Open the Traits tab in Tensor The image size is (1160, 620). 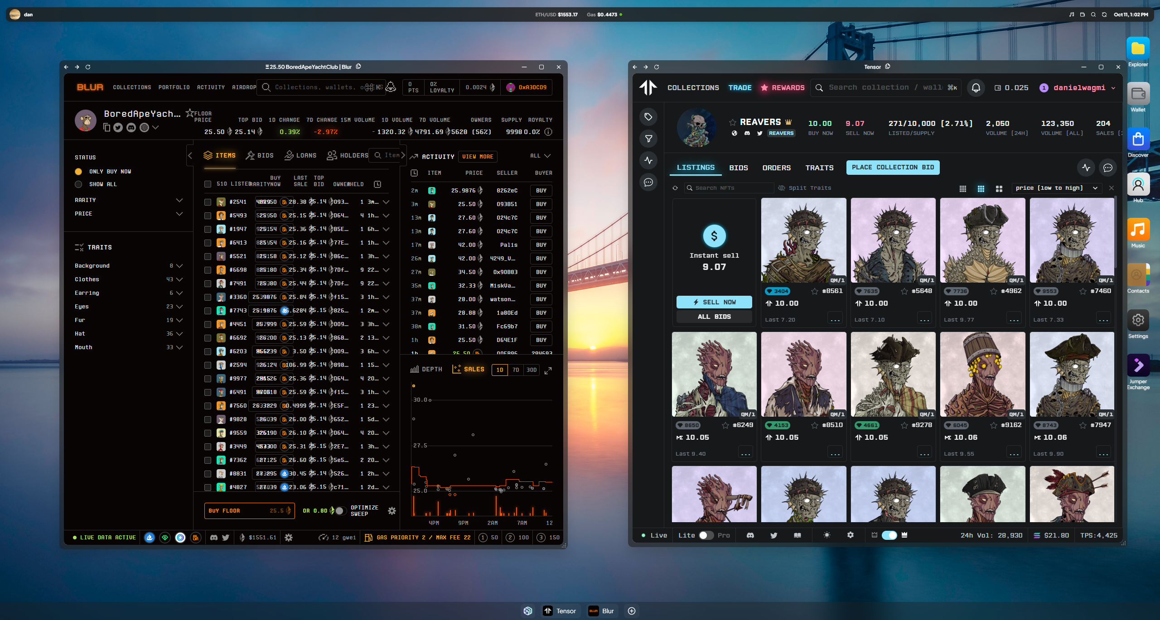(x=819, y=168)
